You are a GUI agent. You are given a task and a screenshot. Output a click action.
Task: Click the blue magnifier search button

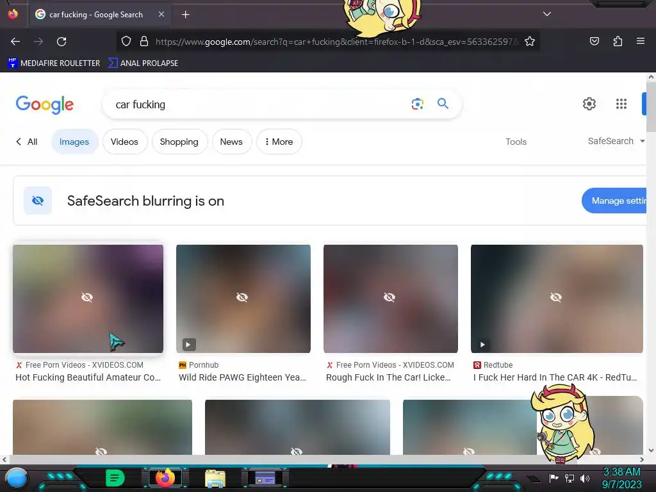(443, 104)
